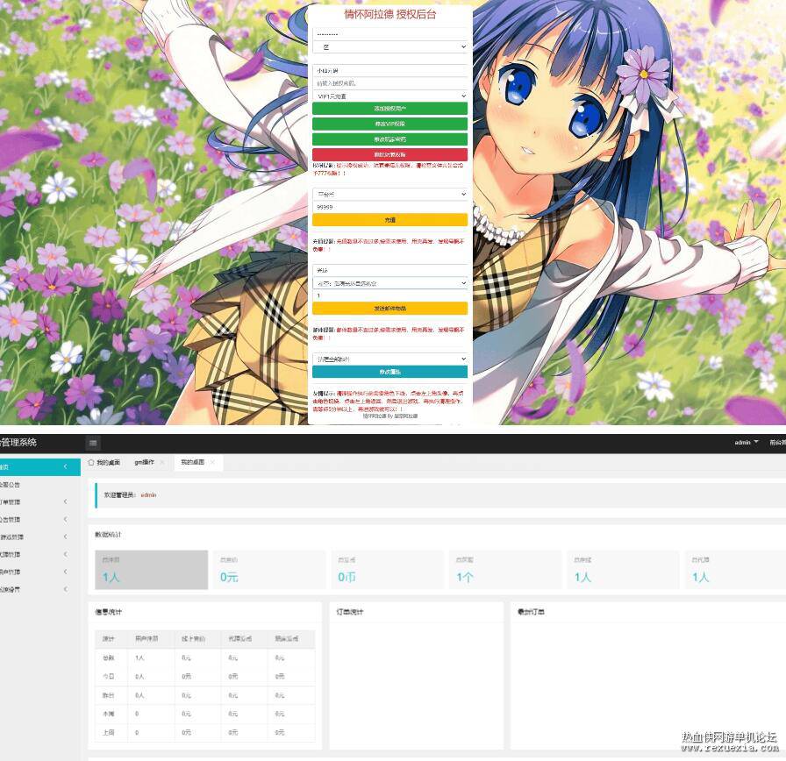
Task: Open the currency type dropdown above 99999
Action: (390, 194)
